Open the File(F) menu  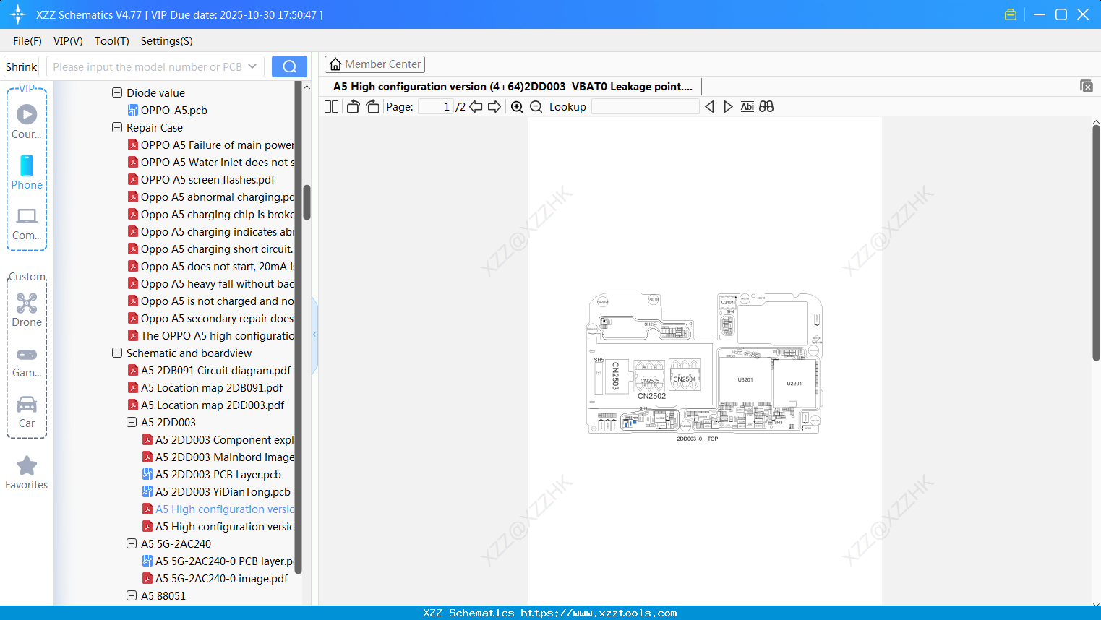(x=27, y=41)
